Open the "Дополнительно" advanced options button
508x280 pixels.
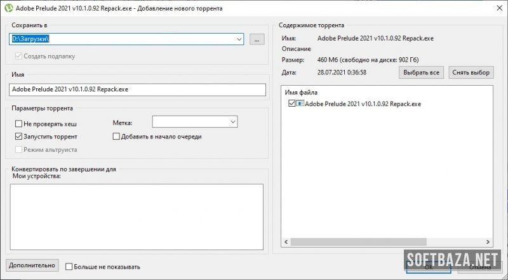[x=32, y=265]
